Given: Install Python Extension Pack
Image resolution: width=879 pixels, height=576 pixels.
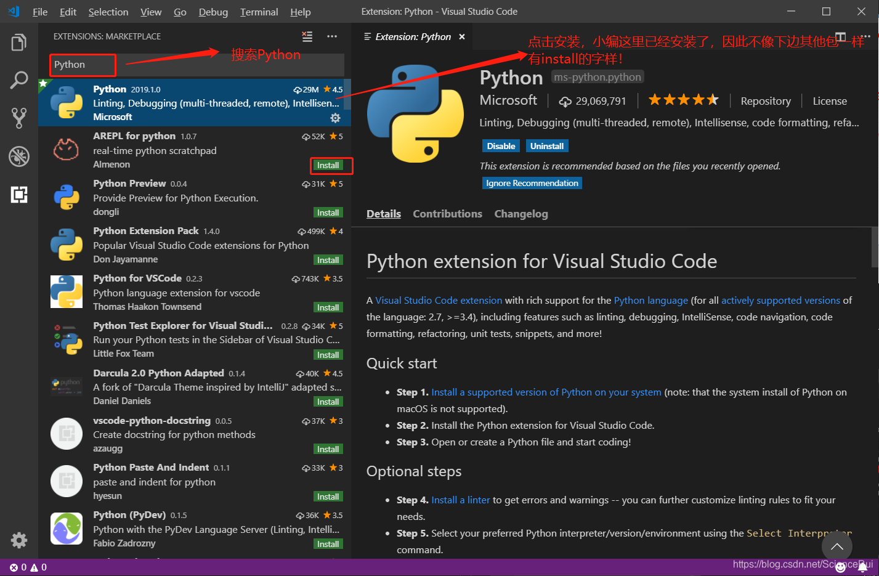Looking at the screenshot, I should pyautogui.click(x=328, y=260).
